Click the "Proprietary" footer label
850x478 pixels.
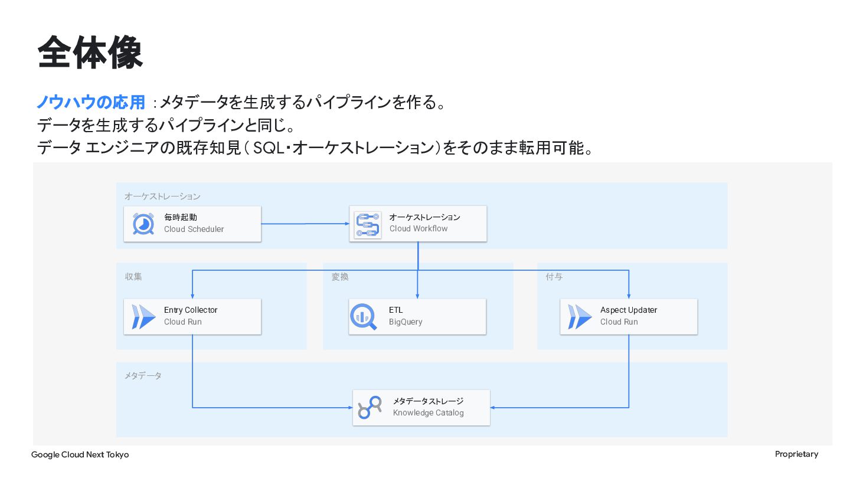pos(797,454)
